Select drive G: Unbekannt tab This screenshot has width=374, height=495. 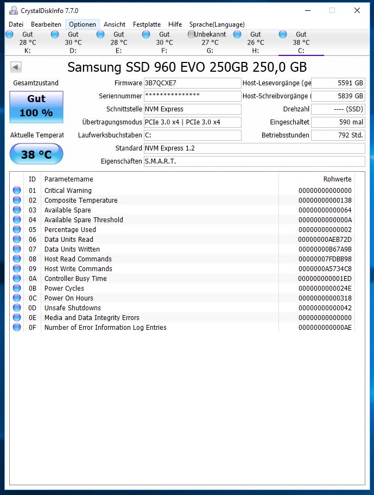point(210,42)
